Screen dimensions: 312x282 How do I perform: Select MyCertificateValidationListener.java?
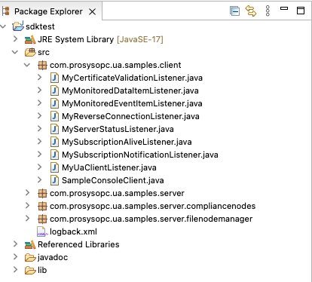coord(132,78)
